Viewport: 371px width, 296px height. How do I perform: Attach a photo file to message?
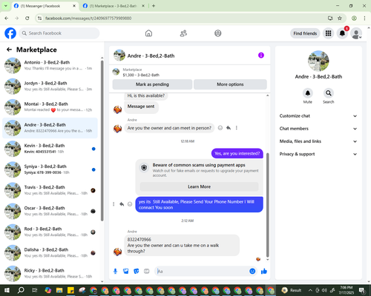coord(126,272)
